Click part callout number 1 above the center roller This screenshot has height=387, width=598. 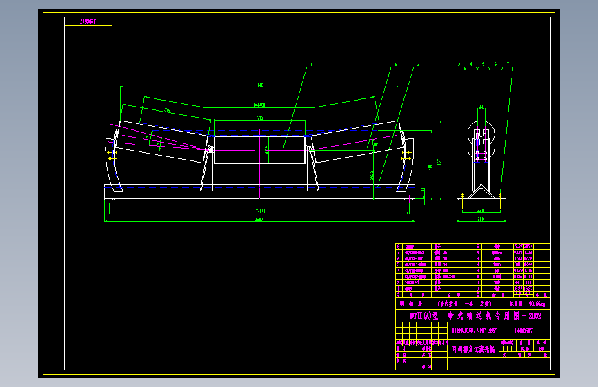pos(312,64)
